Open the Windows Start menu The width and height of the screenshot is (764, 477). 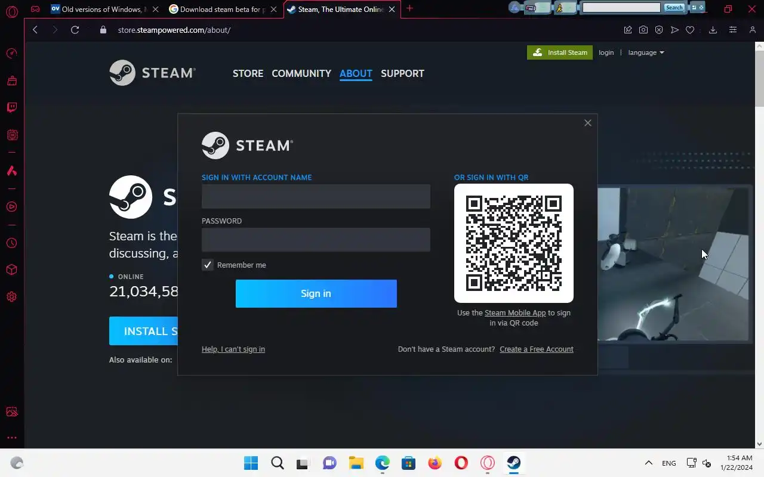251,463
